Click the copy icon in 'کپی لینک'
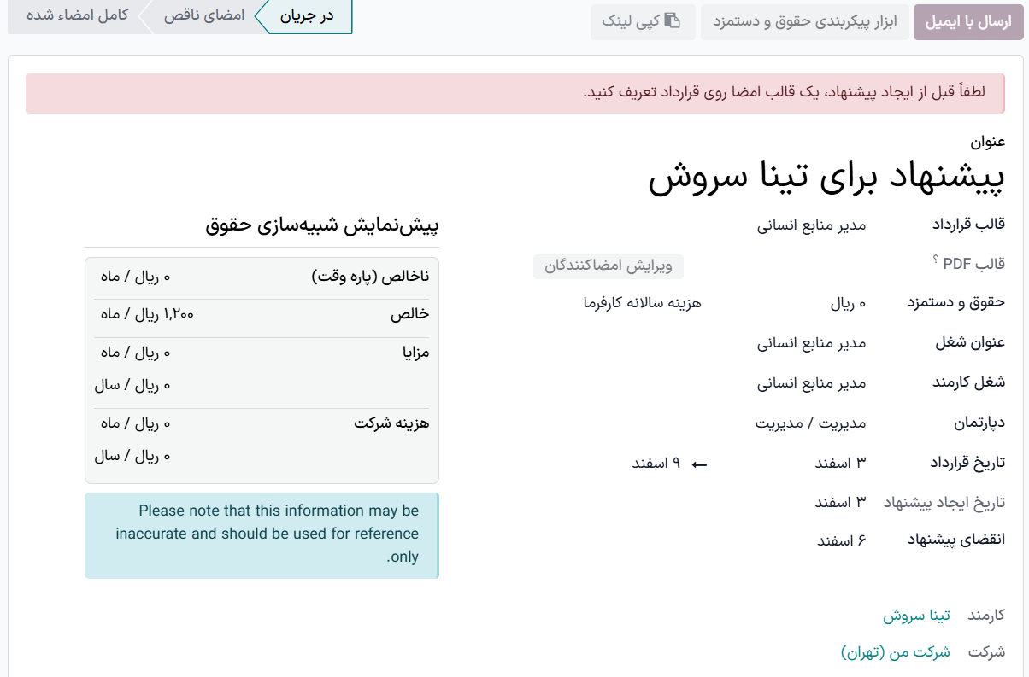Image resolution: width=1029 pixels, height=677 pixels. coord(673,21)
